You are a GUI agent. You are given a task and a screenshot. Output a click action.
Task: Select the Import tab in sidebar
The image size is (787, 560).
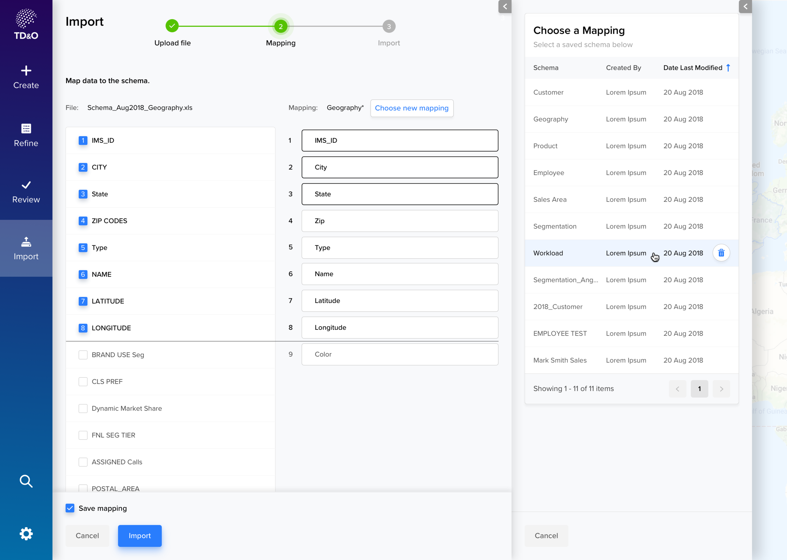tap(26, 248)
